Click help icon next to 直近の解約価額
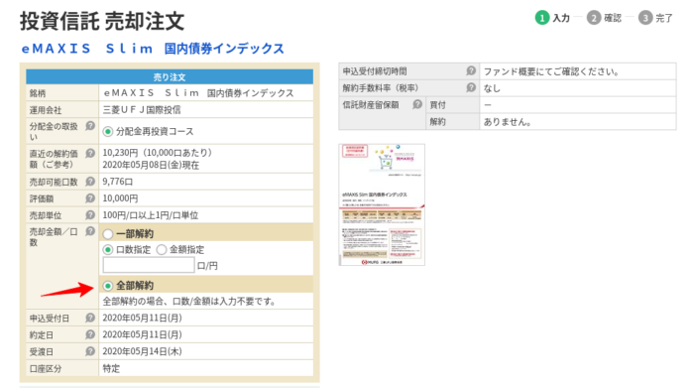 pyautogui.click(x=90, y=153)
